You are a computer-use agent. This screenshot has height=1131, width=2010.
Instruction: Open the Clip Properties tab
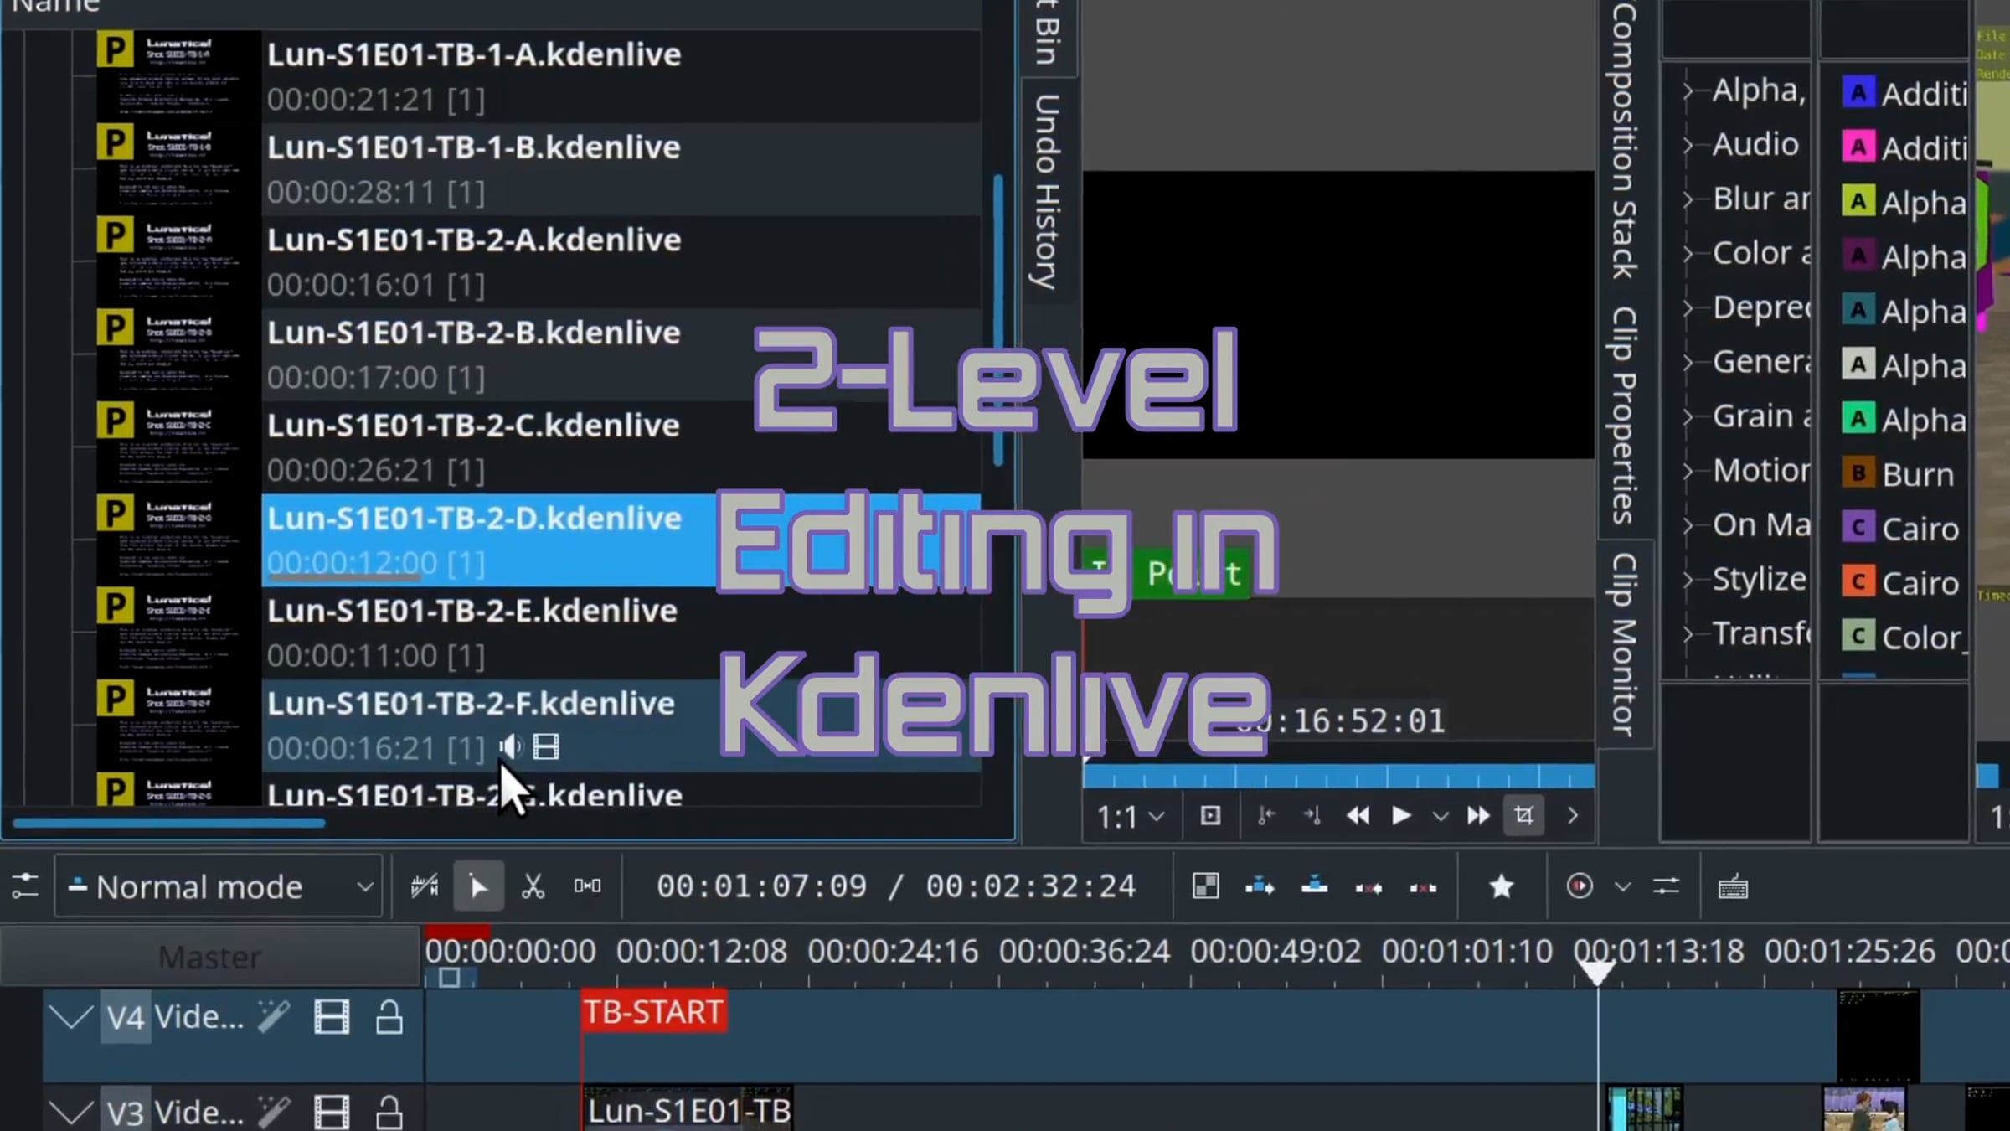1624,415
